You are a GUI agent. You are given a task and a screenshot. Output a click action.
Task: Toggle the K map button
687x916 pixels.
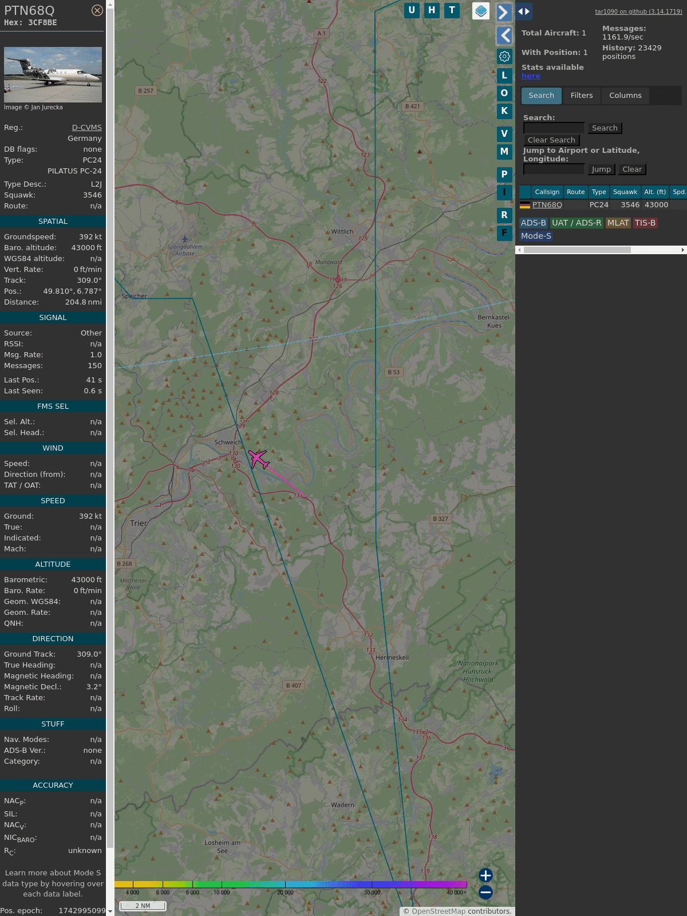point(504,110)
